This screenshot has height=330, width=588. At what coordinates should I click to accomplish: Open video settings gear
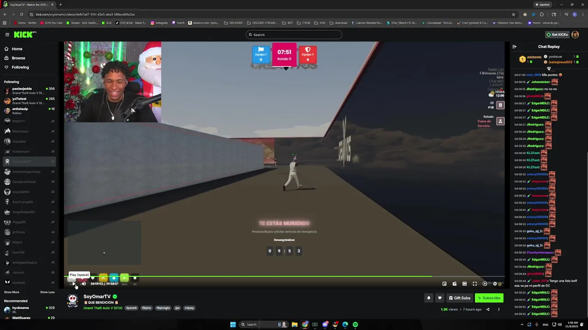[495, 284]
